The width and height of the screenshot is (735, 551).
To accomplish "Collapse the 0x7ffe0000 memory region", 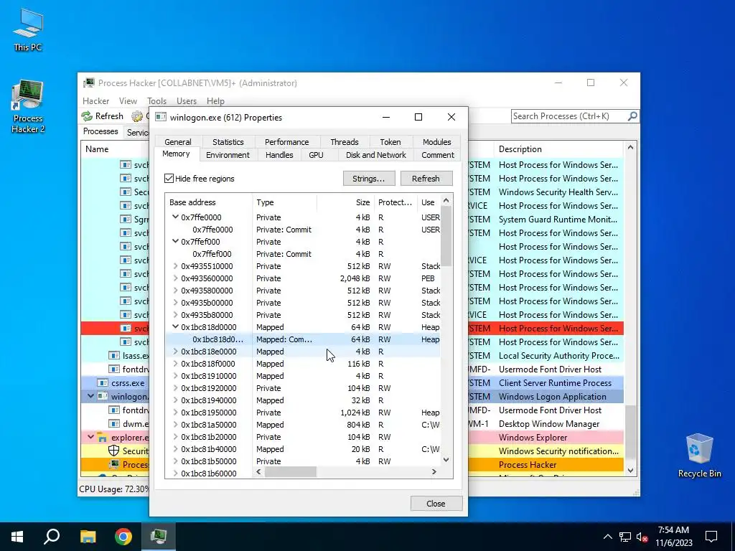I will (175, 217).
